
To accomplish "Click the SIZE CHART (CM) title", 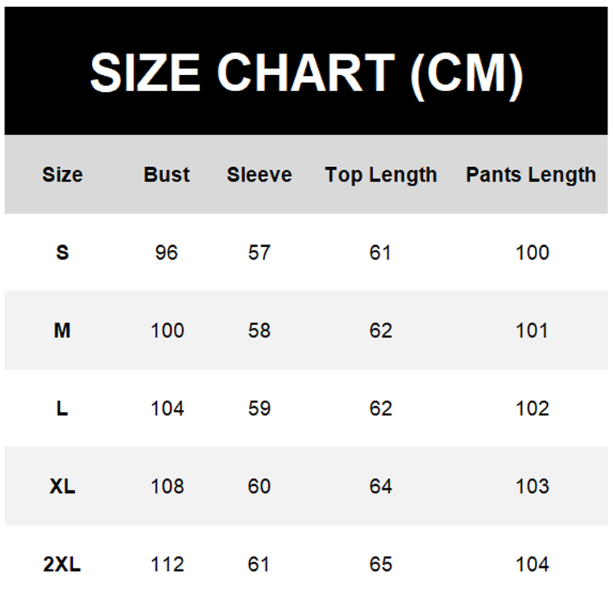I will (x=306, y=73).
